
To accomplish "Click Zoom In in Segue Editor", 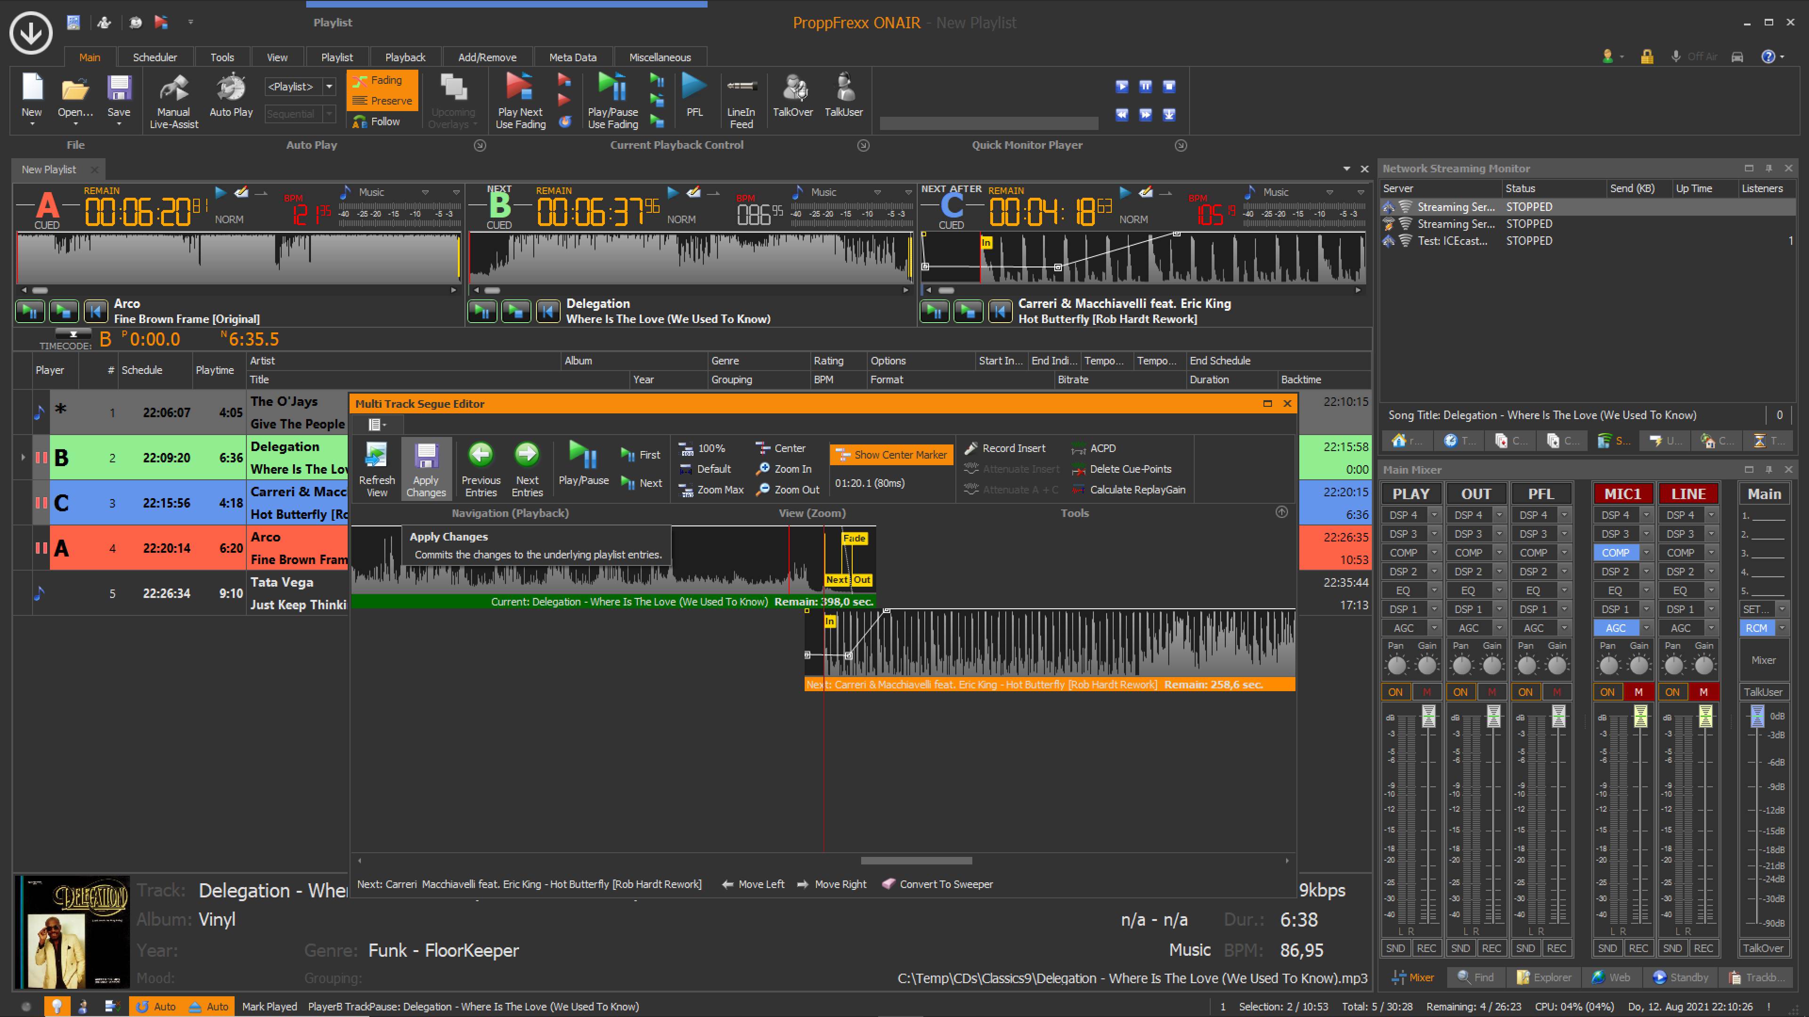I will coord(784,469).
